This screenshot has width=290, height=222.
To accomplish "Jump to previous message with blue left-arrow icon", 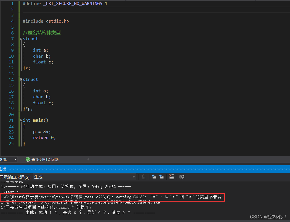I will click(x=154, y=177).
